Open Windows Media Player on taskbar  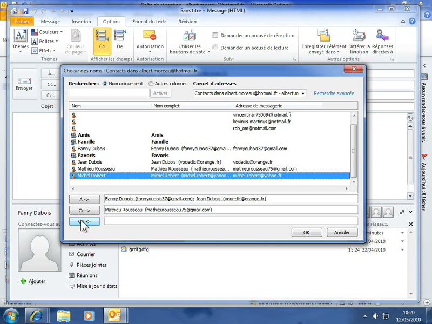(x=89, y=316)
